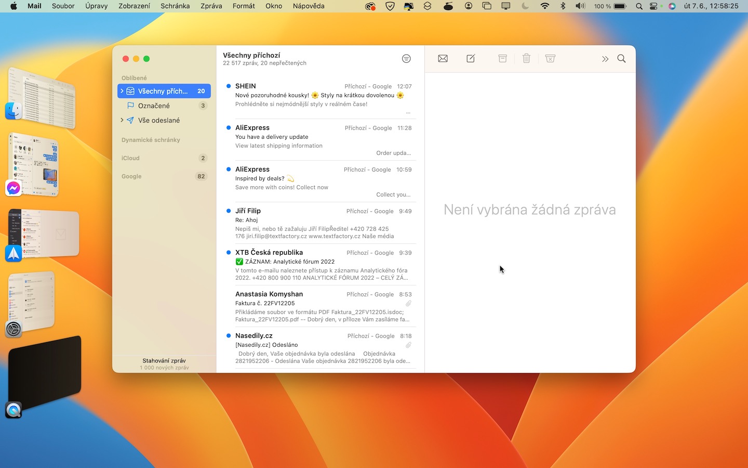Screen dimensions: 748x468
Task: Expand the Dynamické schránky section
Action: [x=151, y=140]
